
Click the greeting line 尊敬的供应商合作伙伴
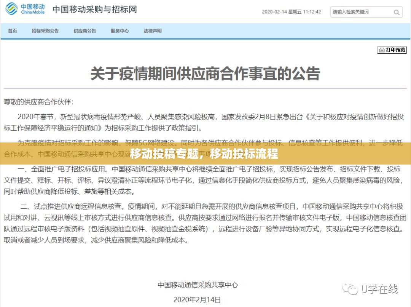click(x=39, y=102)
